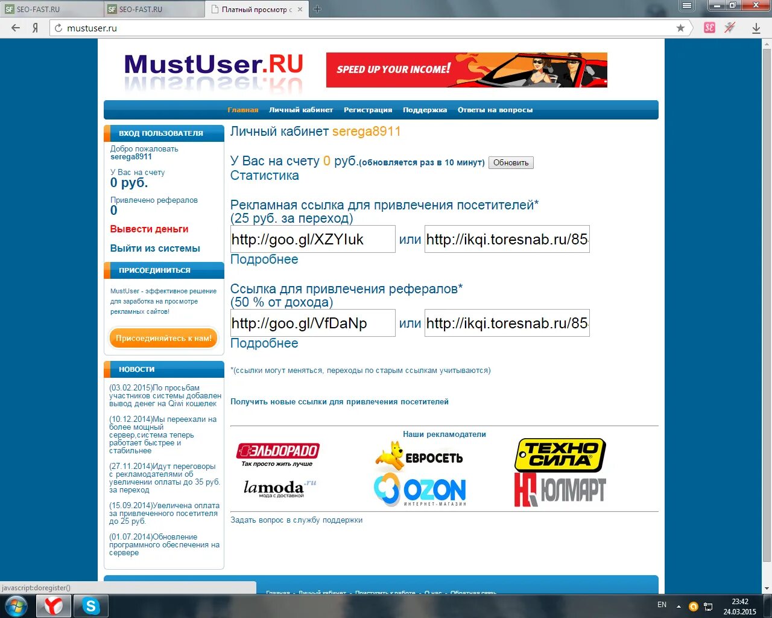Click the Статистика link
The width and height of the screenshot is (772, 618).
[x=265, y=176]
